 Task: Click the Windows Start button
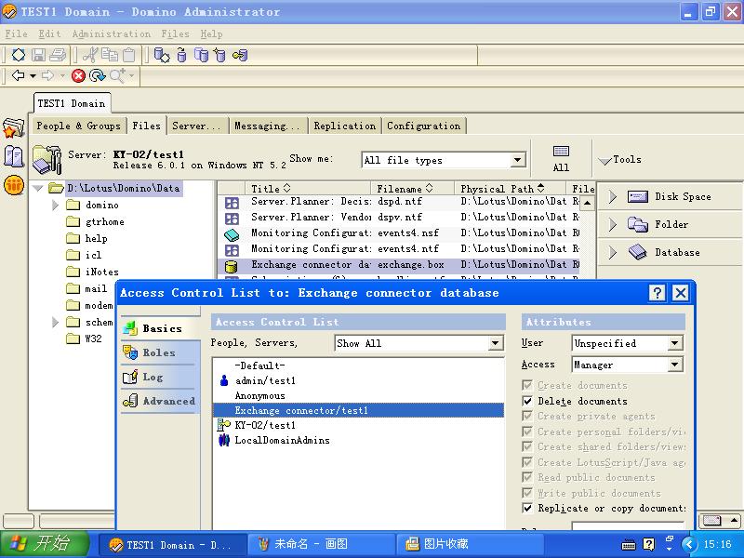(46, 544)
